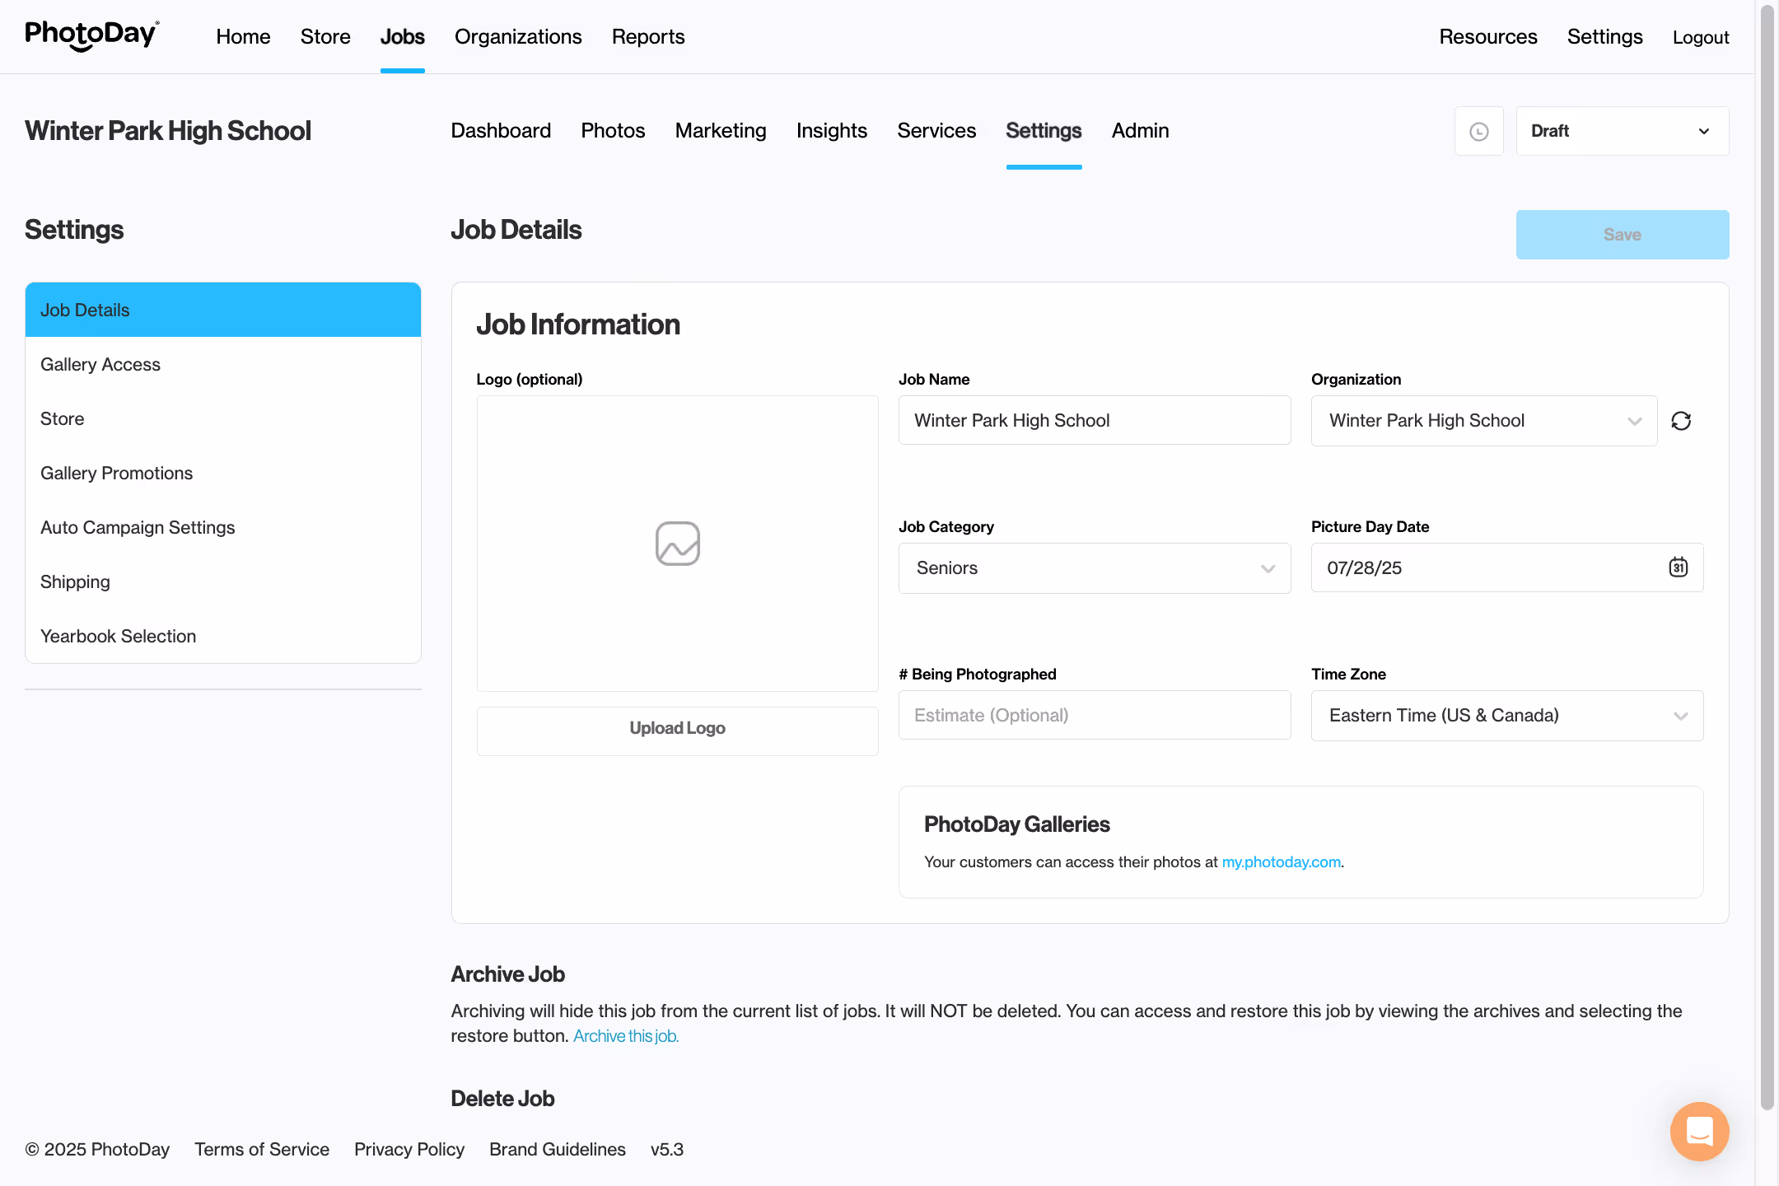Open the job history clock icon
This screenshot has height=1186, width=1779.
(1479, 131)
